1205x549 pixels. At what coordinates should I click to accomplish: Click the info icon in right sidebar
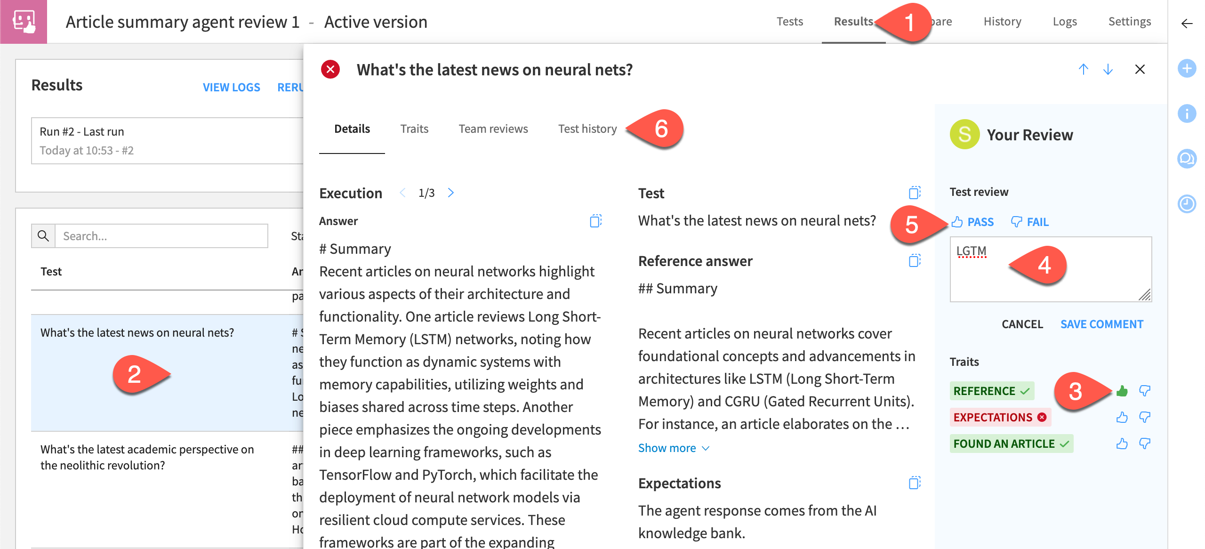pos(1187,113)
